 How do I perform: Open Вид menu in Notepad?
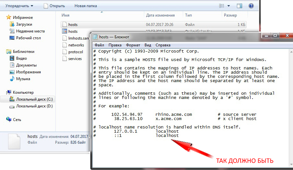pos(147,45)
